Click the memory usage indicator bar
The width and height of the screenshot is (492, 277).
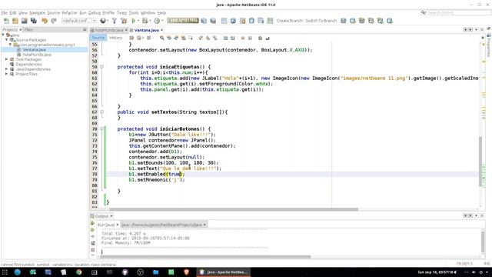183,21
